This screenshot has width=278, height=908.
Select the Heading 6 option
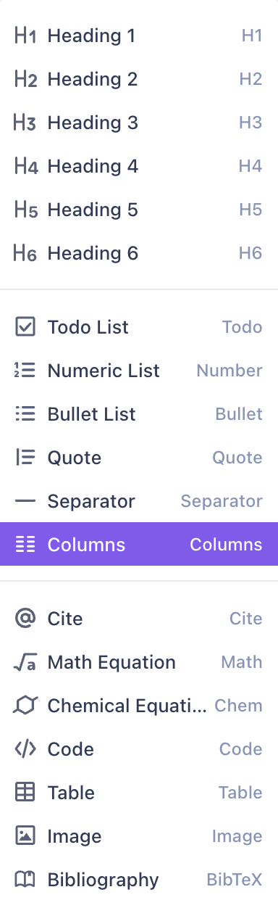(x=139, y=253)
